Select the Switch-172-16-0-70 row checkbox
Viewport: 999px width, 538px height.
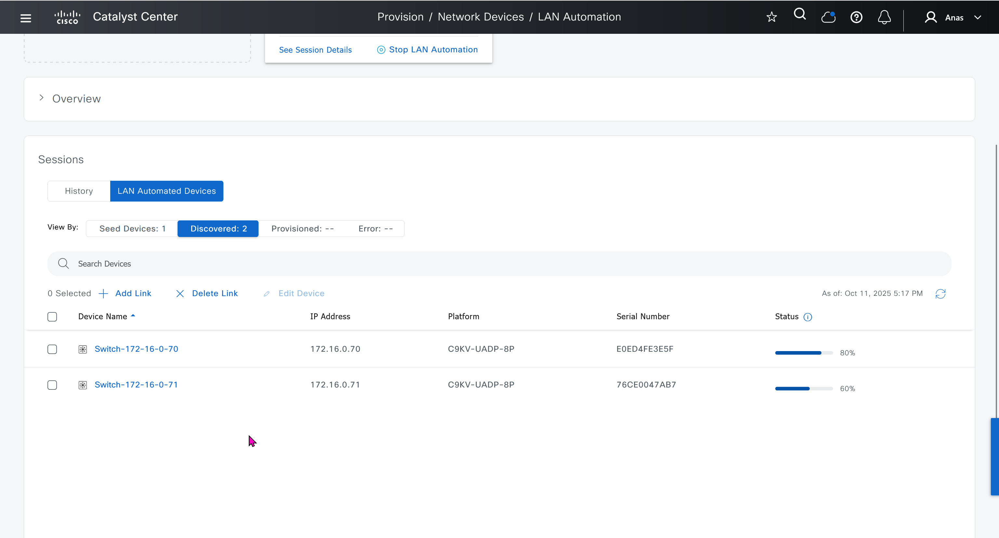[52, 349]
